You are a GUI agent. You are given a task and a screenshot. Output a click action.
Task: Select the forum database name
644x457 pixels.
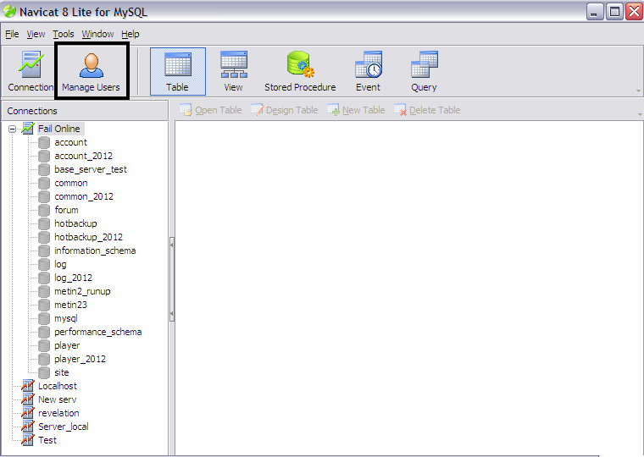(67, 210)
